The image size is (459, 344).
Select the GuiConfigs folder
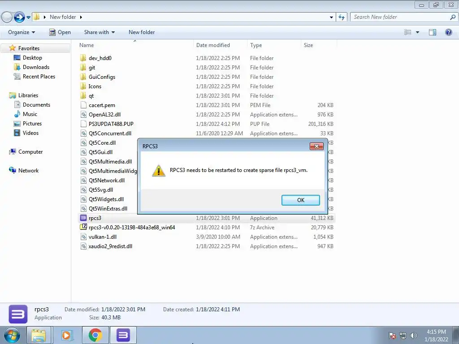point(102,77)
